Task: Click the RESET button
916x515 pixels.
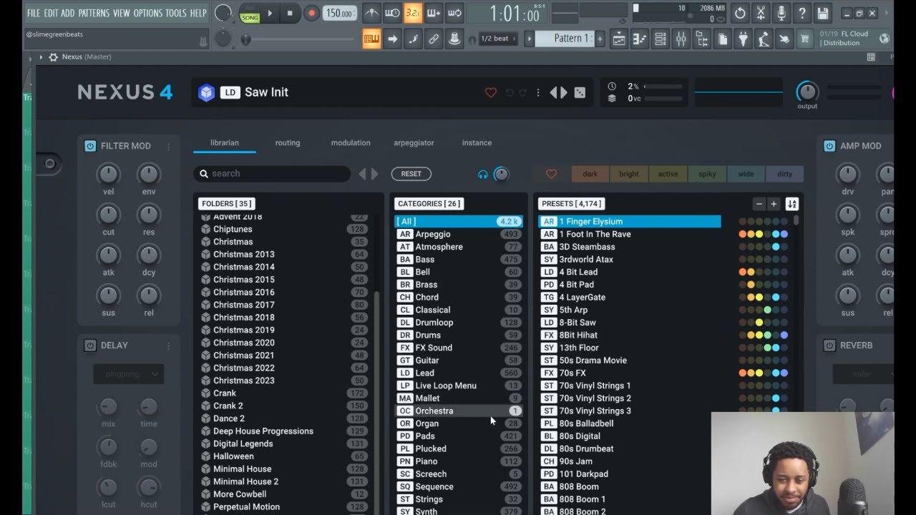Action: click(x=411, y=174)
